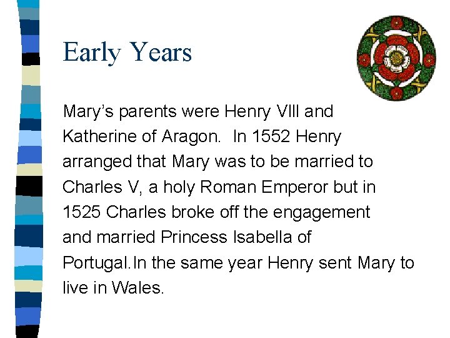The width and height of the screenshot is (450, 338).
Task: Click the small red rose at emblem bottom
Action: [397, 93]
